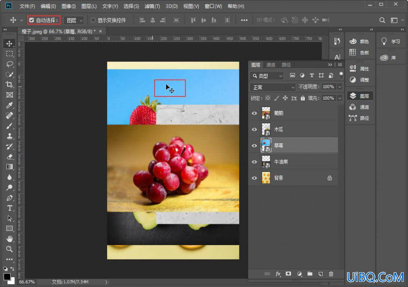Toggle visibility of 草莓 layer

click(254, 145)
